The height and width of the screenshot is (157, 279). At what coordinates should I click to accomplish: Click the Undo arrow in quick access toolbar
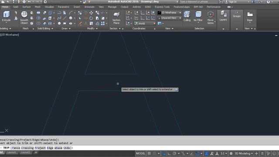pos(29,2)
